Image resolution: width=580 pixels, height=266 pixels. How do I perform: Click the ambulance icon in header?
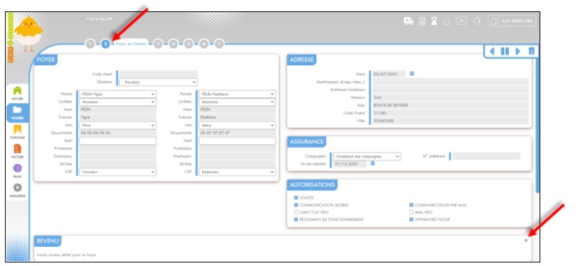pyautogui.click(x=408, y=21)
